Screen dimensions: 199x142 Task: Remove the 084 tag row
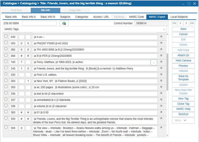[161, 55]
